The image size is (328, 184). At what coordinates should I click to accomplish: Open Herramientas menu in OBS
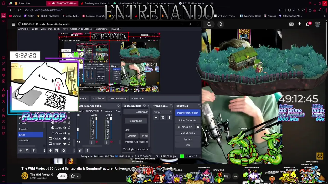click(x=101, y=29)
